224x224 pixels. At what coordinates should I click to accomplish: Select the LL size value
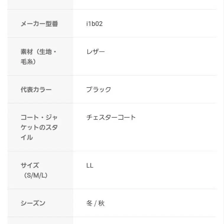90,165
